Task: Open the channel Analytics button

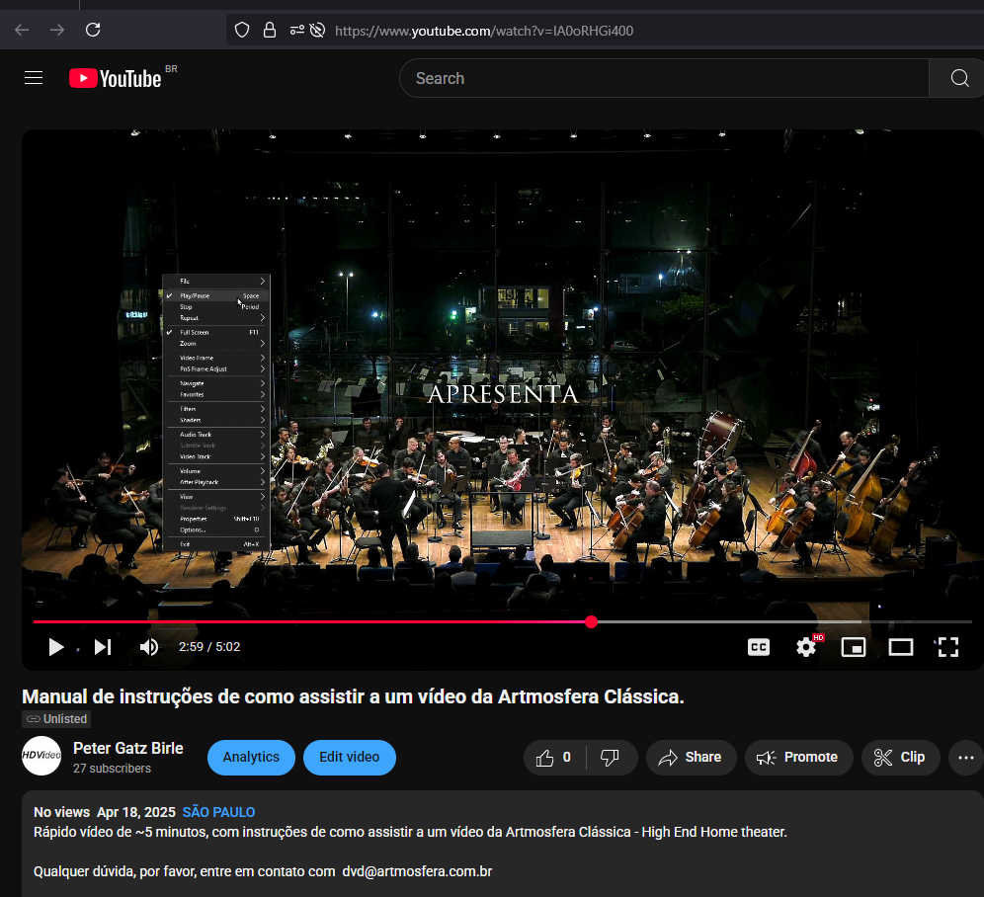Action: click(251, 757)
